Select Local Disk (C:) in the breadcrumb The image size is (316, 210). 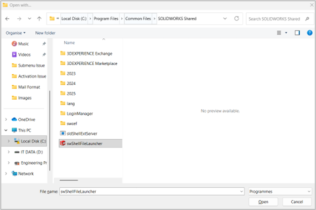pos(74,18)
